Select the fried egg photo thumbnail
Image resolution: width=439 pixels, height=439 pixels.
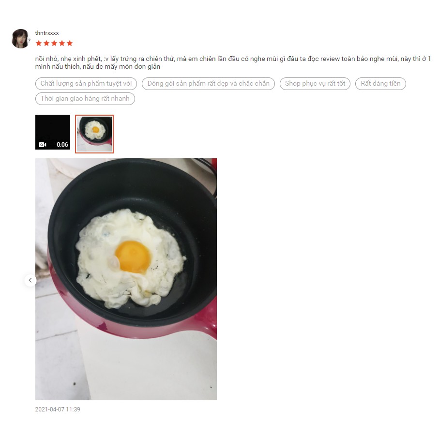click(x=94, y=134)
